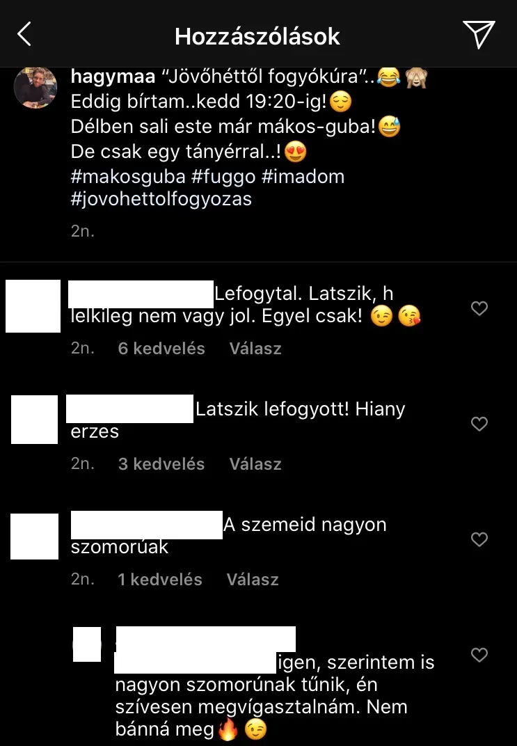Screen dimensions: 517x746
Task: Reply to the 'Egyel csak!' comment via Válasz
Action: (x=255, y=348)
